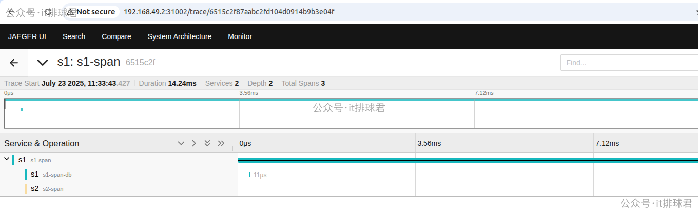This screenshot has width=698, height=211.
Task: Click the 11µs s1-span-db bar
Action: click(250, 175)
